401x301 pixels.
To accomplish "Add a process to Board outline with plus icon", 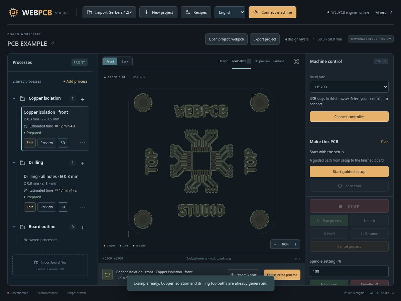I will (x=83, y=227).
